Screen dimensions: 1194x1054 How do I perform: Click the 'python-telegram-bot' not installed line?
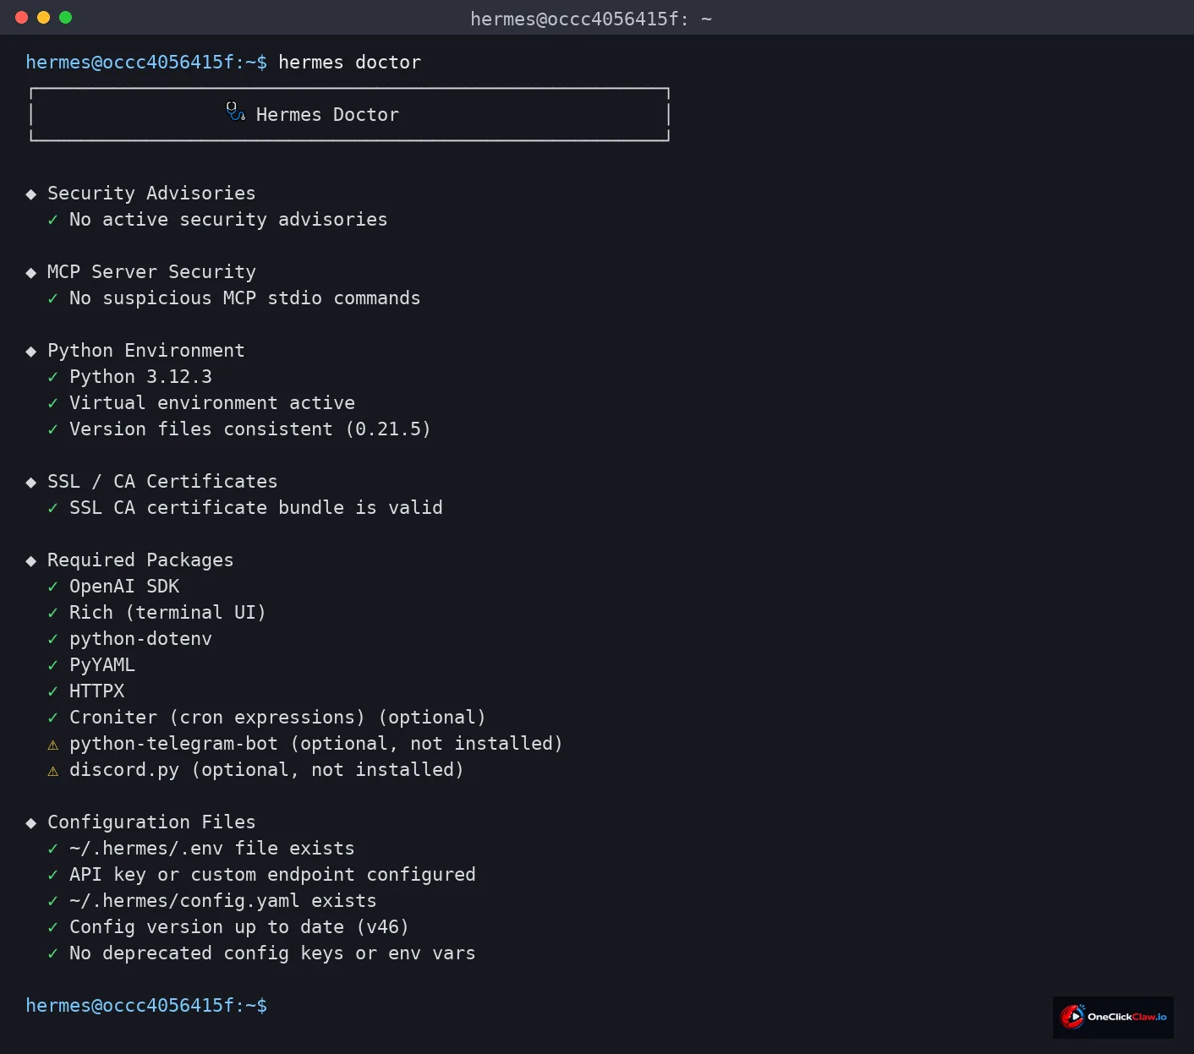tap(316, 744)
